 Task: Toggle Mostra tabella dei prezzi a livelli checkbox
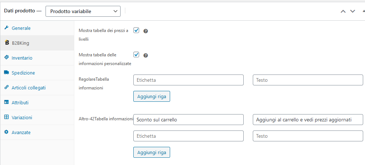(x=136, y=30)
